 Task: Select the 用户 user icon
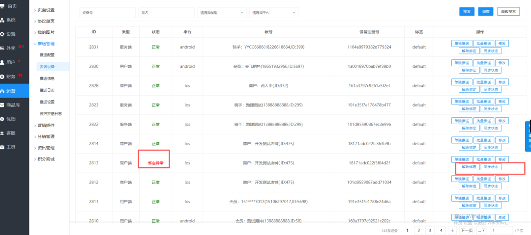pyautogui.click(x=2, y=62)
